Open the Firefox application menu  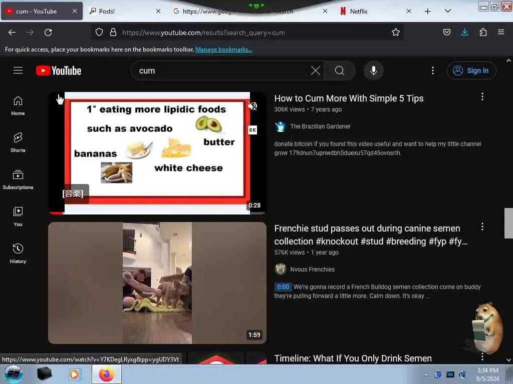[501, 32]
